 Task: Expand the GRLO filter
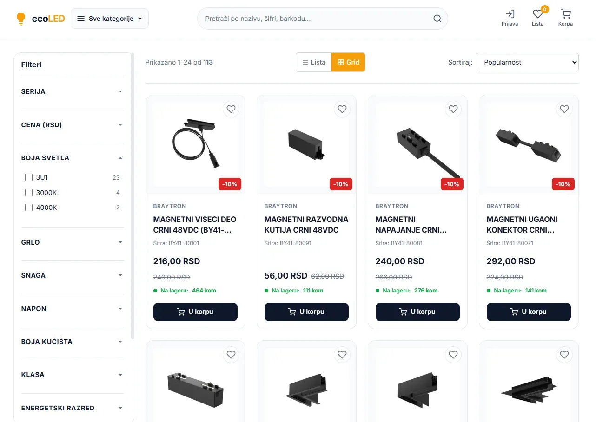pos(73,242)
